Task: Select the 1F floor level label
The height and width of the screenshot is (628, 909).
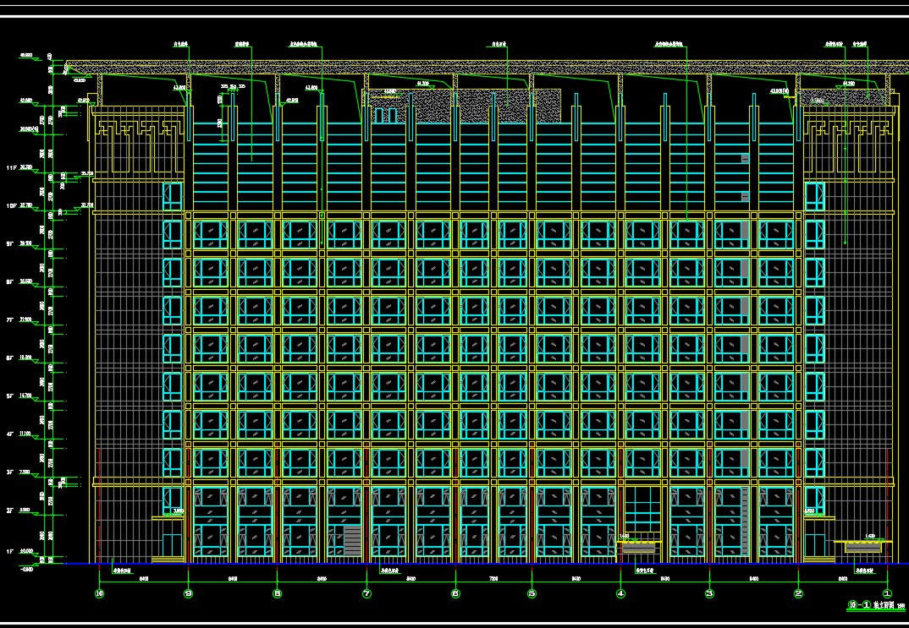Action: tap(10, 552)
